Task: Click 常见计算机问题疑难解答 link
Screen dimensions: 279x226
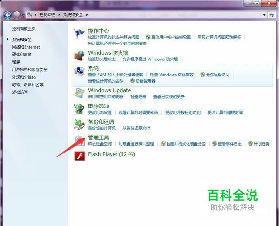Action: click(219, 37)
